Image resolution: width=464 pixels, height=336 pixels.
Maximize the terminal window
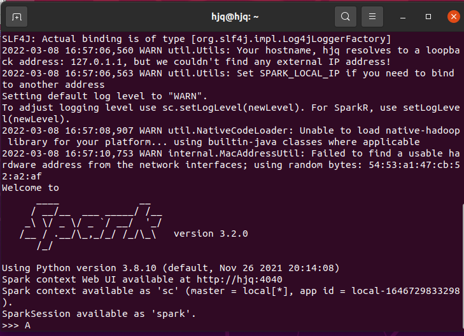(428, 17)
